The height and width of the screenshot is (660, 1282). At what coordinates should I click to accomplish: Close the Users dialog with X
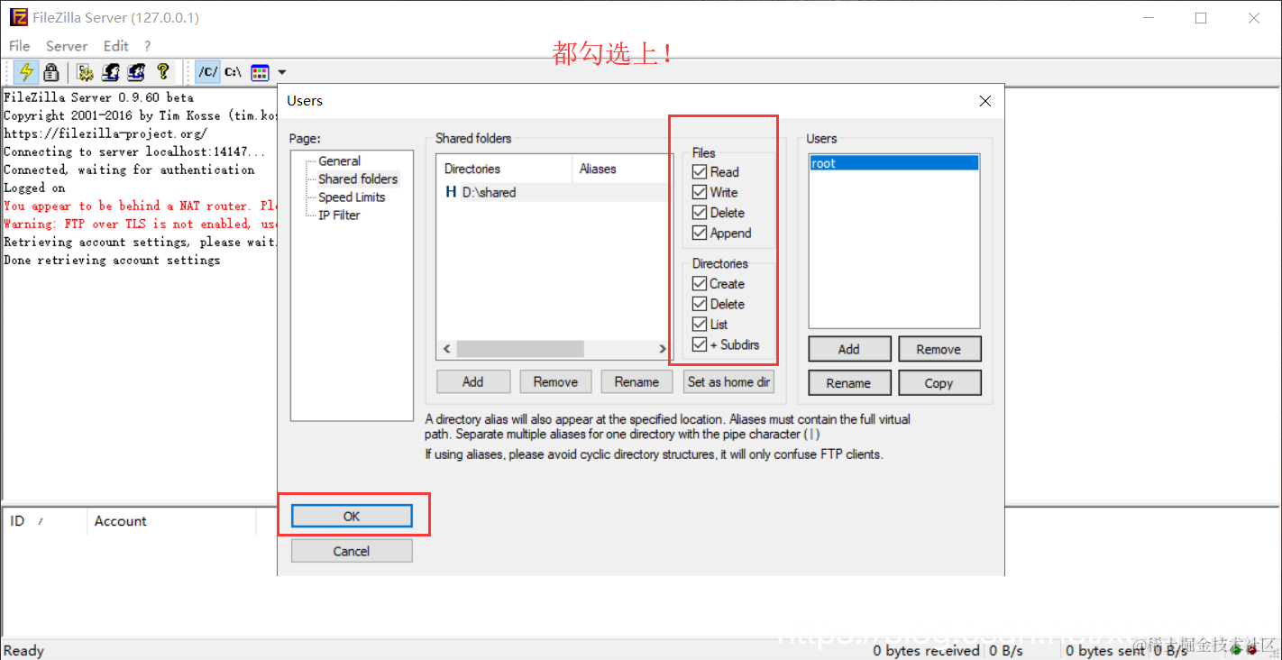point(985,101)
